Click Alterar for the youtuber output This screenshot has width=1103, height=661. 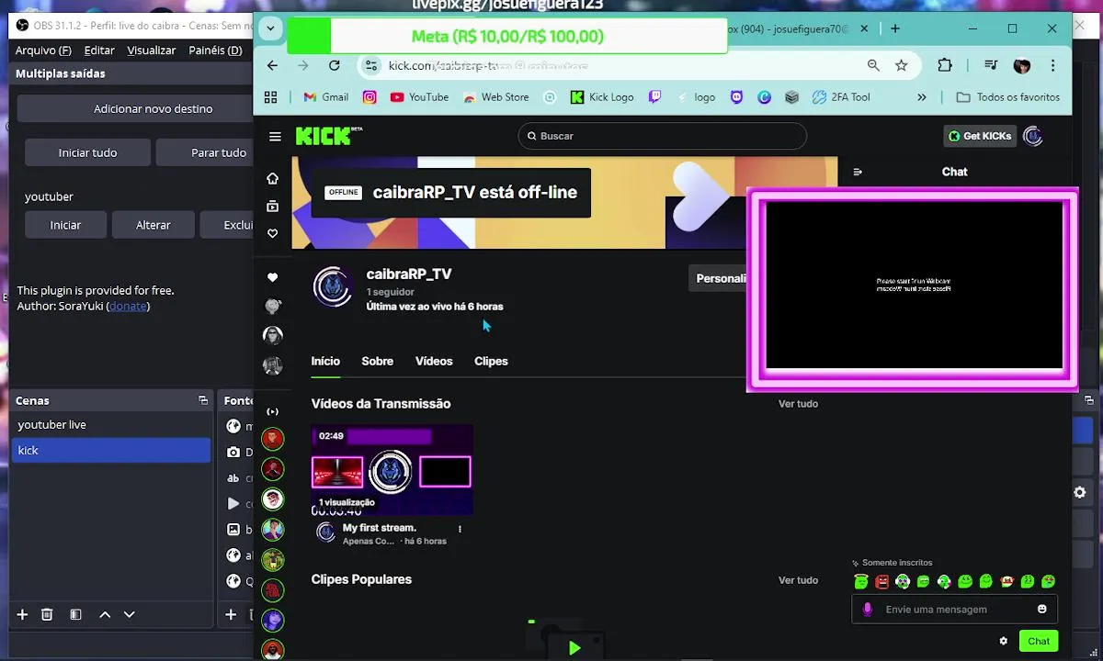pyautogui.click(x=153, y=225)
